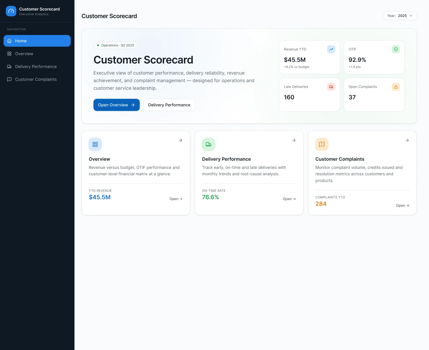This screenshot has width=429, height=350.
Task: Click the +1.4 pts text
Action: coord(354,67)
